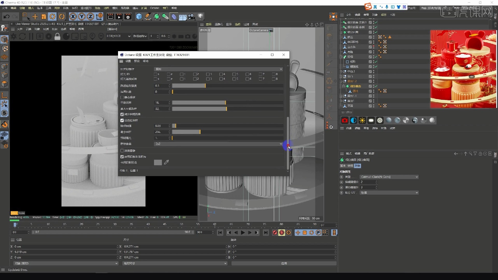The width and height of the screenshot is (498, 280).
Task: Click the Render View clapperboard icon
Action: click(x=110, y=17)
